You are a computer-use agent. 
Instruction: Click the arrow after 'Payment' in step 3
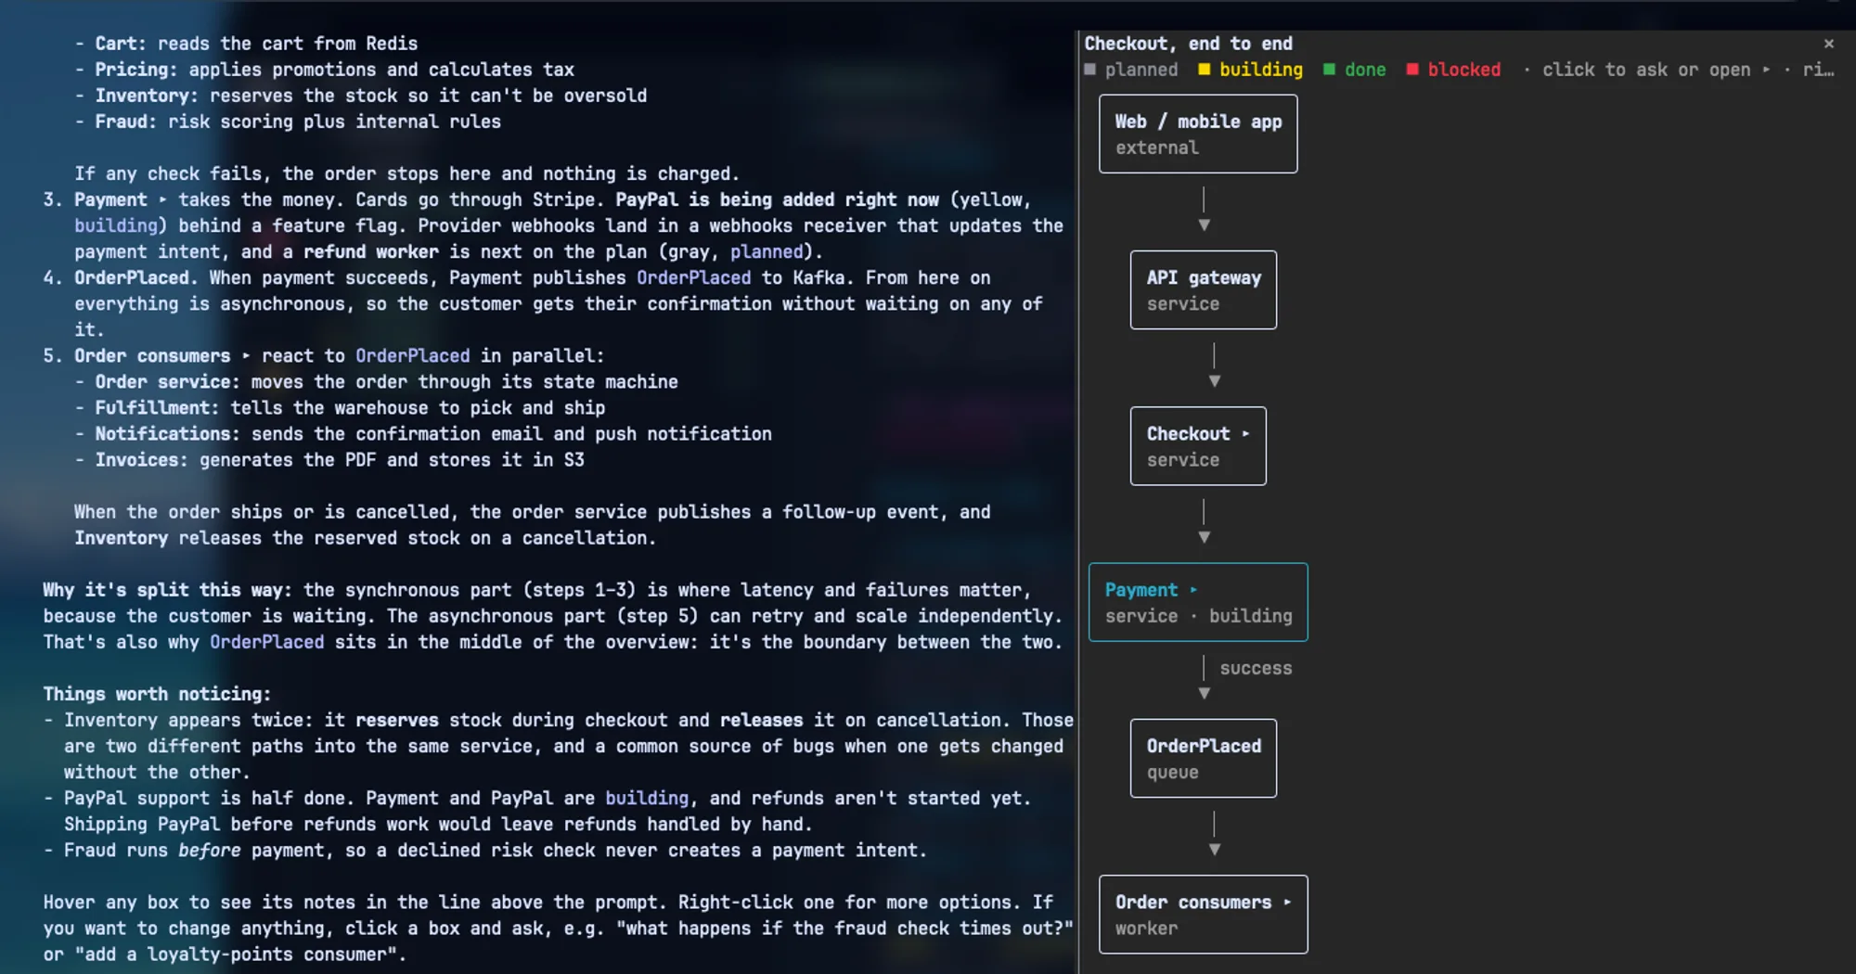(x=162, y=199)
